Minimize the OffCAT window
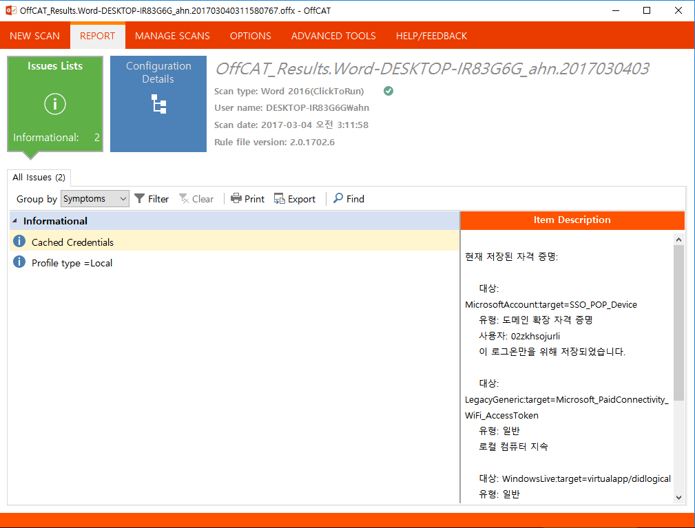 click(616, 10)
